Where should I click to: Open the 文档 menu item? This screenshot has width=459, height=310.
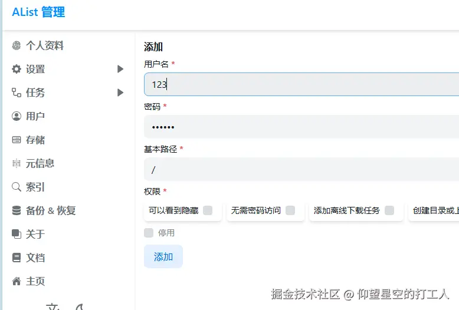point(35,258)
